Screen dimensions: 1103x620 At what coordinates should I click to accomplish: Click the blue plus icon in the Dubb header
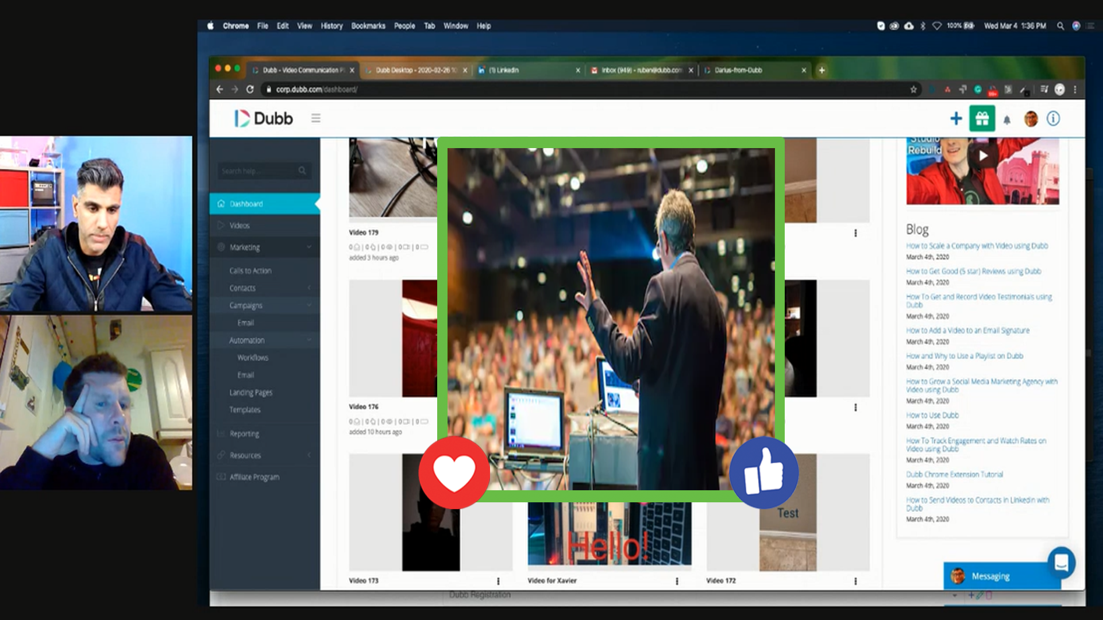[956, 119]
